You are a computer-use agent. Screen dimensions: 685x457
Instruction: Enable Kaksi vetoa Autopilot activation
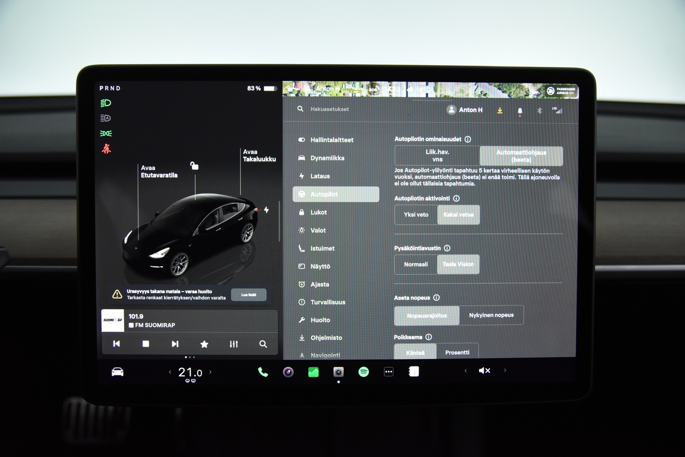458,215
